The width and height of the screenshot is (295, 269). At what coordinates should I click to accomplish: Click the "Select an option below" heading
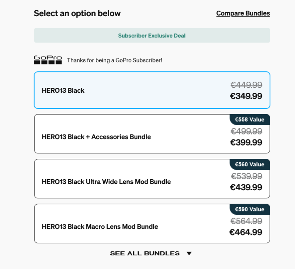tap(77, 14)
